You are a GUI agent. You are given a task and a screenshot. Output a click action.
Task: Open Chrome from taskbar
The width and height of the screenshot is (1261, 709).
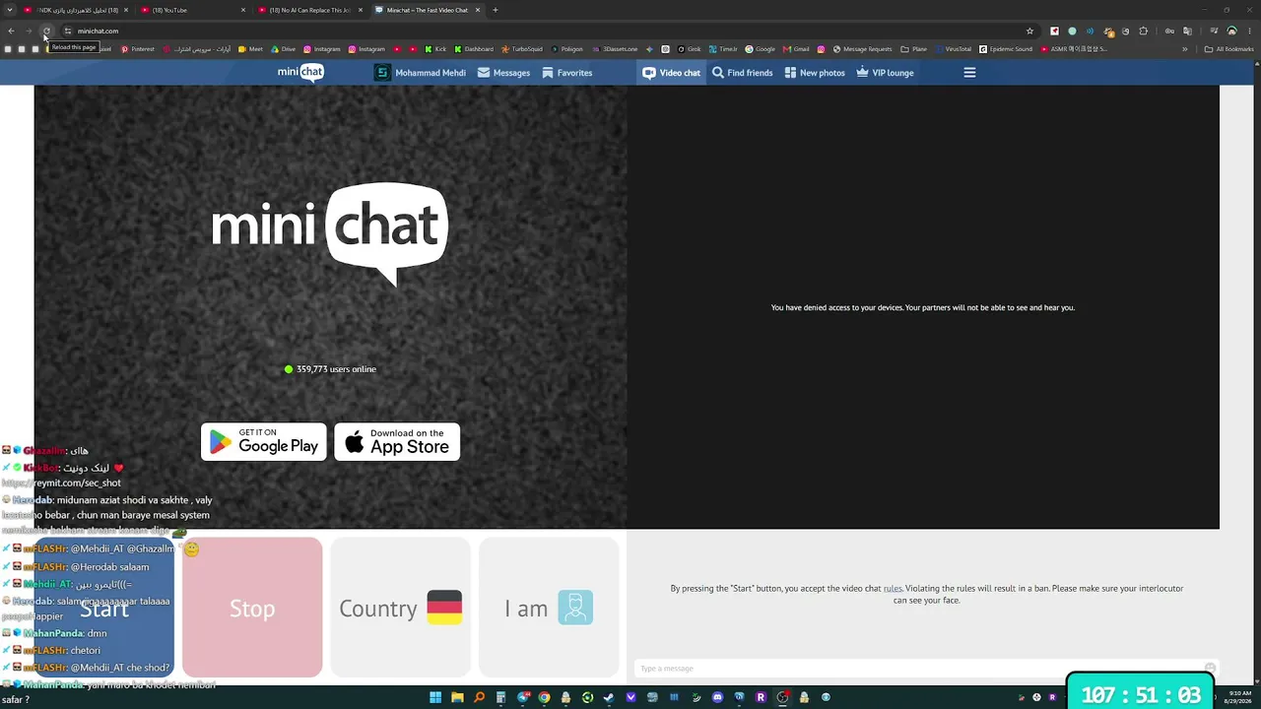pyautogui.click(x=545, y=697)
